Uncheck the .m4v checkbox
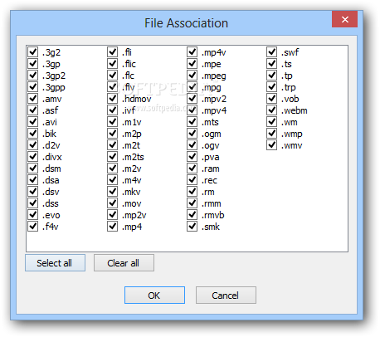Viewport: 380px width, 337px height. pos(113,180)
